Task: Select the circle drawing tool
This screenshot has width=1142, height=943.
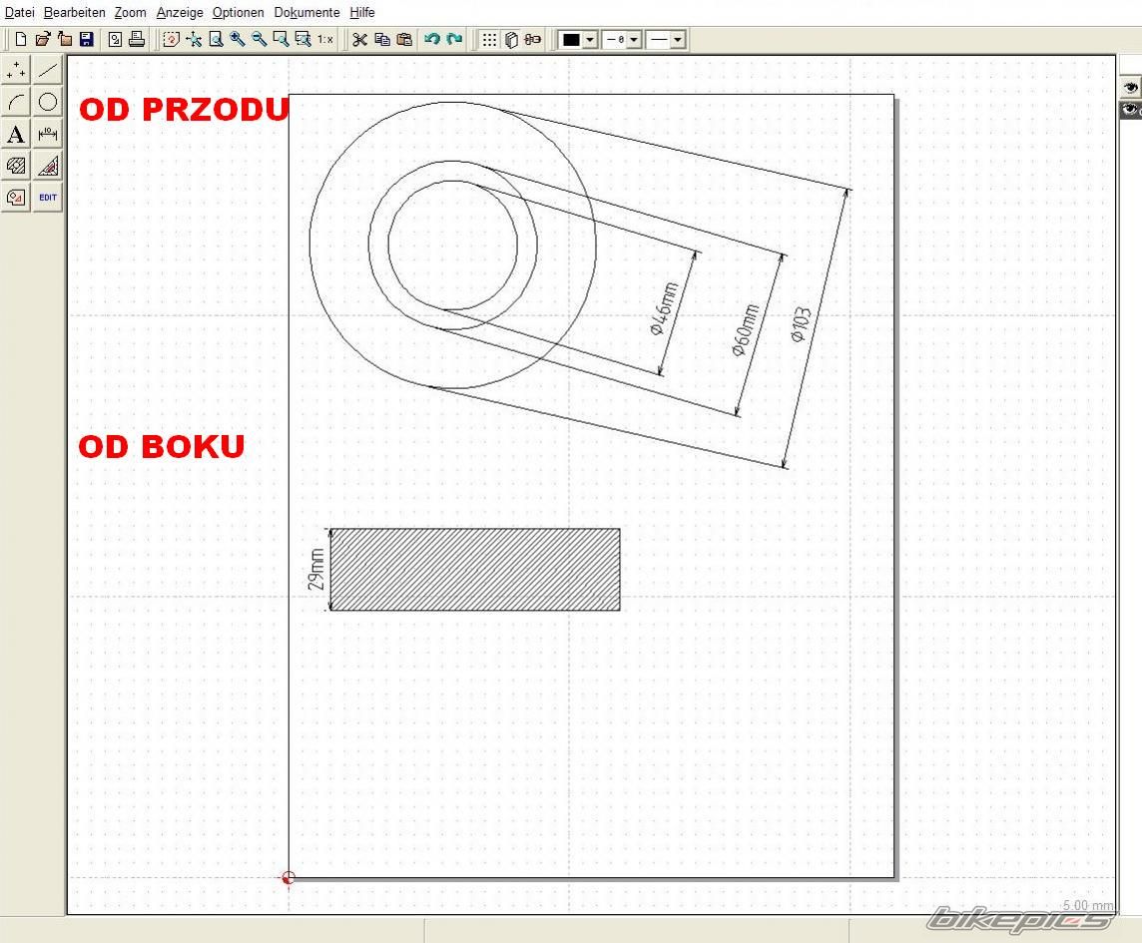Action: (48, 102)
